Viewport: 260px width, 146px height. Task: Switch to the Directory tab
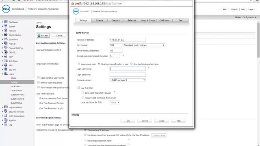pyautogui.click(x=115, y=20)
